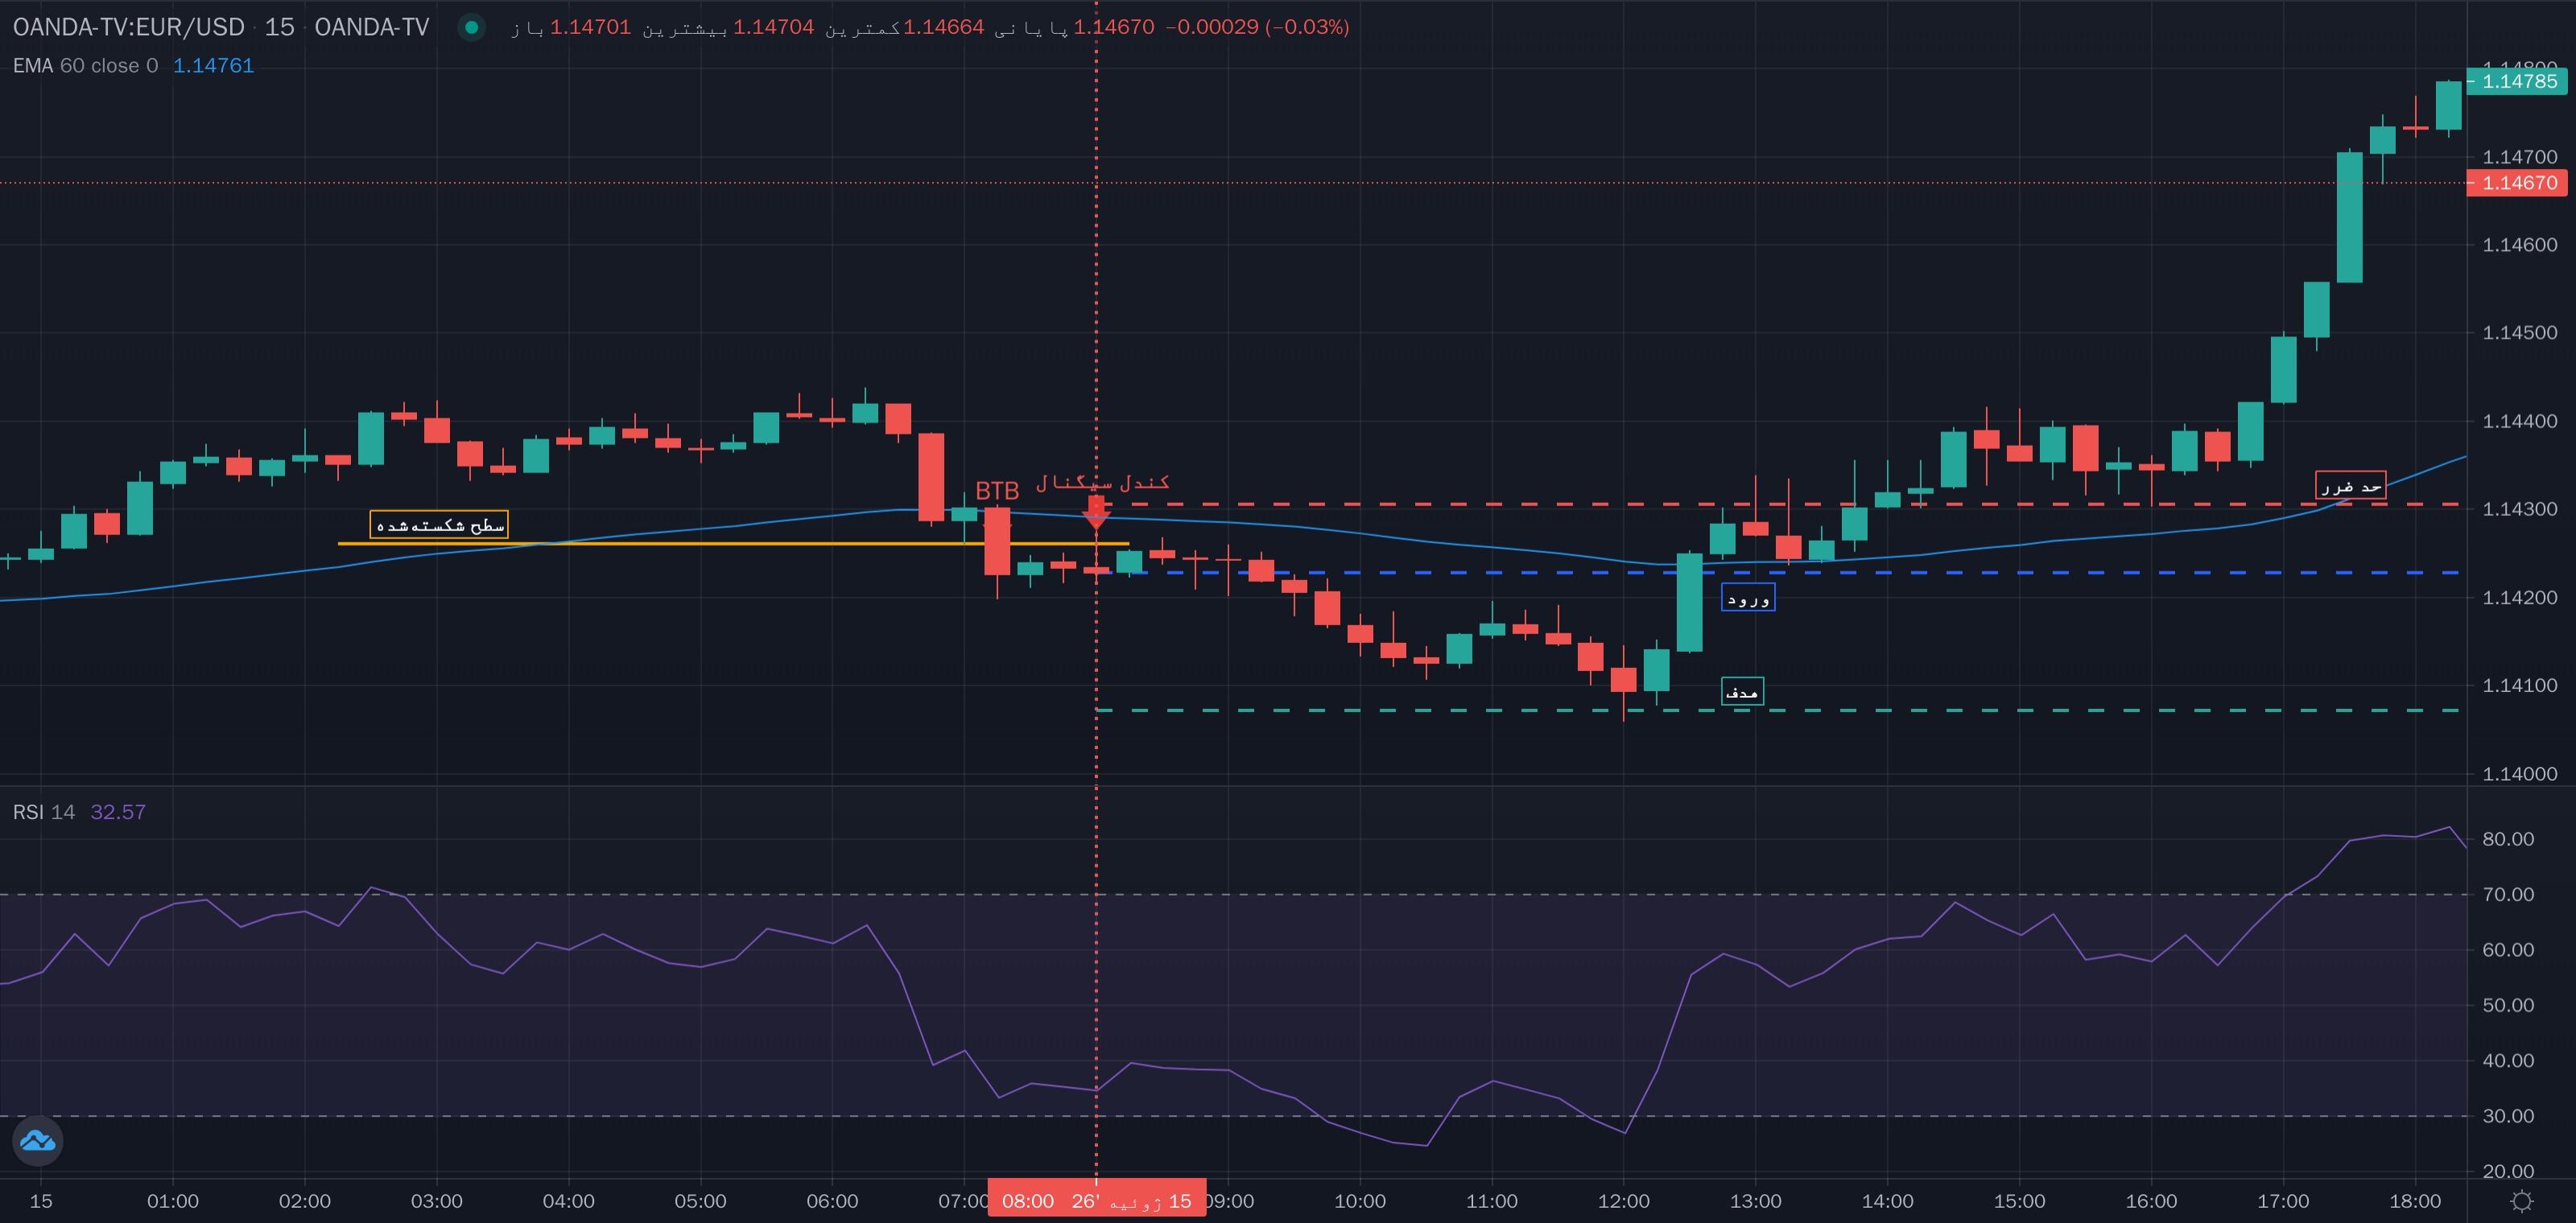Screen dimensions: 2576x1223
Task: Click the 70.00 RSI axis label
Action: (2508, 894)
